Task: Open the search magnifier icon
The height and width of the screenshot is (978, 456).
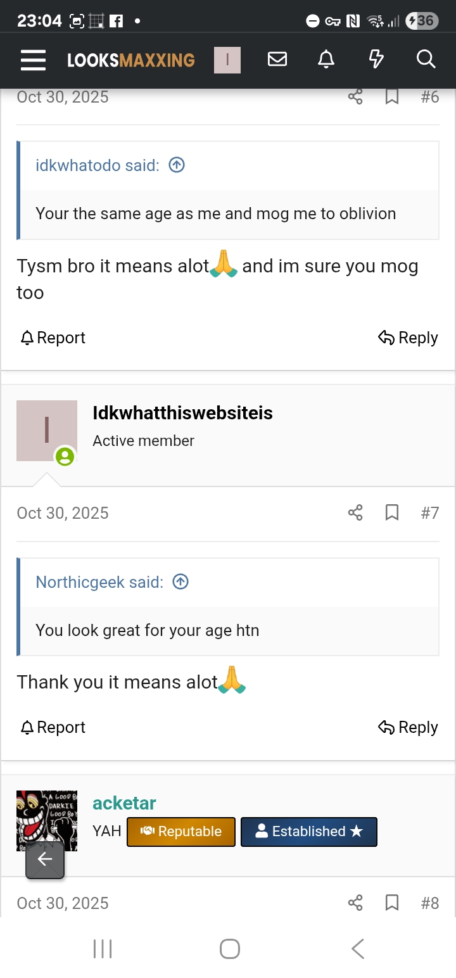Action: pyautogui.click(x=426, y=60)
